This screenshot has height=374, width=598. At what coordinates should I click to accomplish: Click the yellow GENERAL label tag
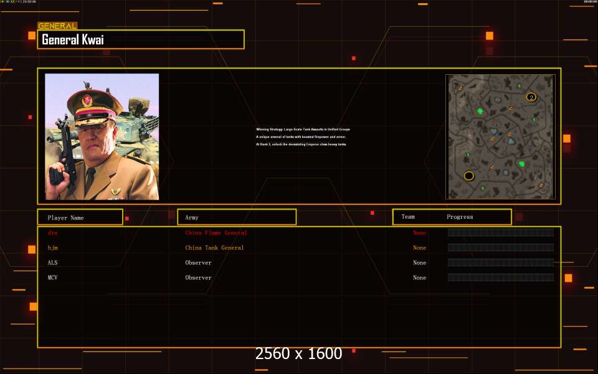pyautogui.click(x=57, y=26)
